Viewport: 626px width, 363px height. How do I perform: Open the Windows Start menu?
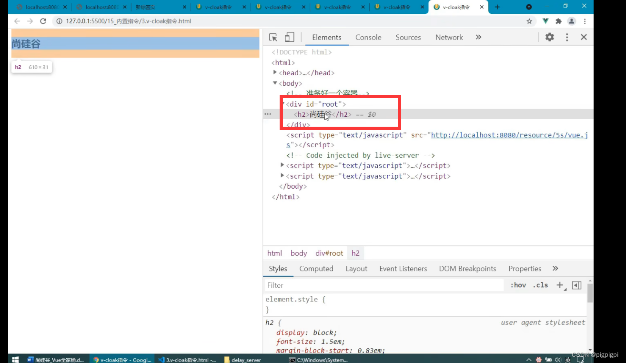[x=15, y=359]
